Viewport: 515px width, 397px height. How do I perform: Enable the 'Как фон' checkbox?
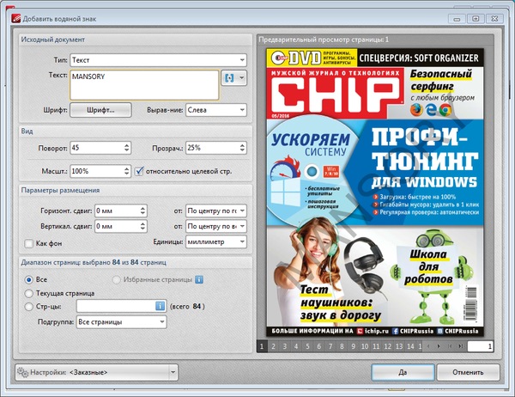coord(29,243)
